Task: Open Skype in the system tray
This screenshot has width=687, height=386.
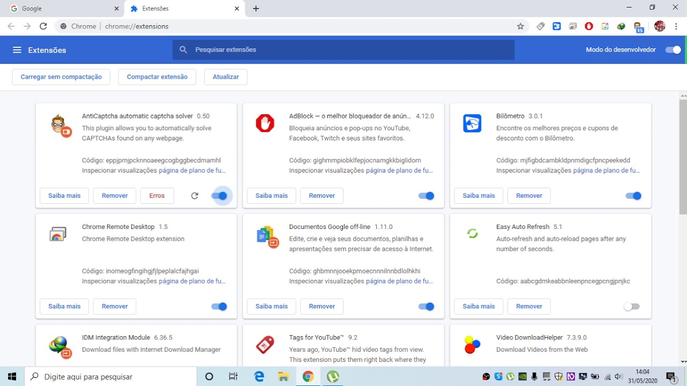Action: point(498,377)
